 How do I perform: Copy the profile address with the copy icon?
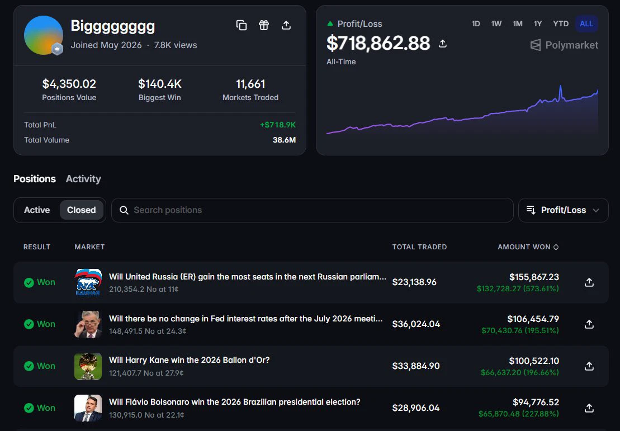point(241,25)
